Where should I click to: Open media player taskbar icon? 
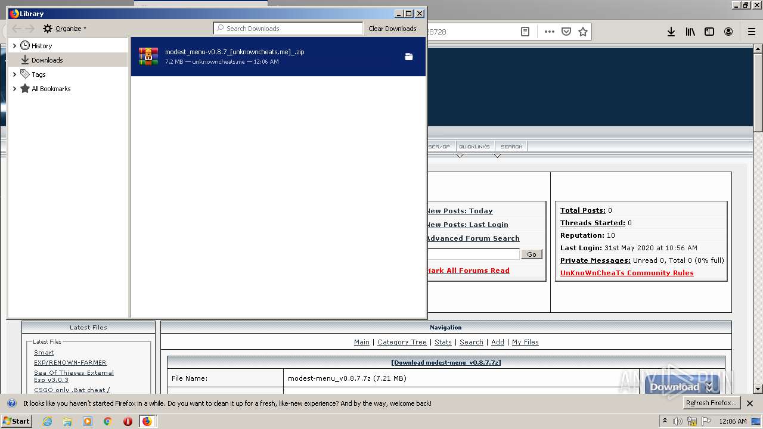tap(88, 421)
